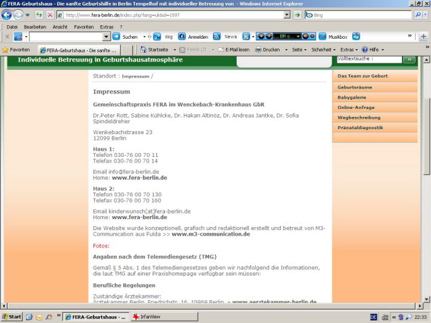431x323 pixels.
Task: Click the radio player volume knob
Action: (x=305, y=36)
